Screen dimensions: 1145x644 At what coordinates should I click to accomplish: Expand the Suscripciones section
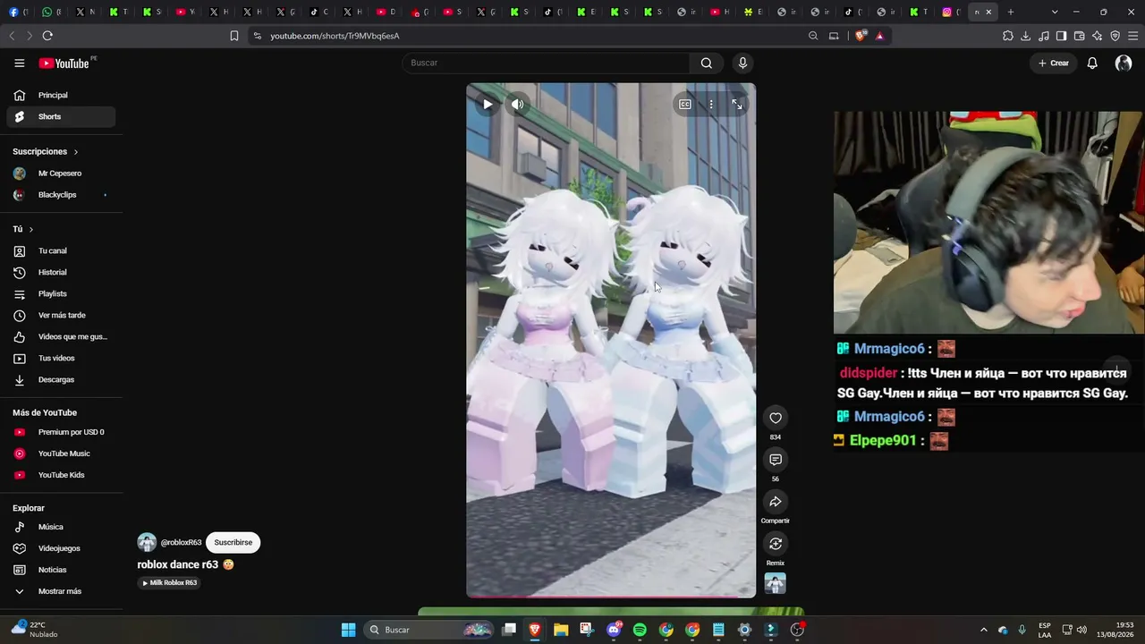click(46, 151)
